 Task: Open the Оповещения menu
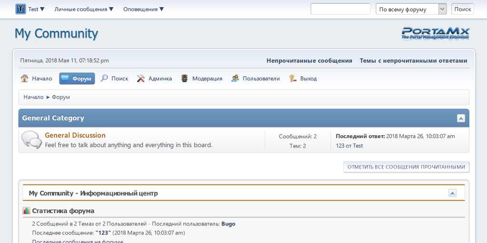(143, 9)
